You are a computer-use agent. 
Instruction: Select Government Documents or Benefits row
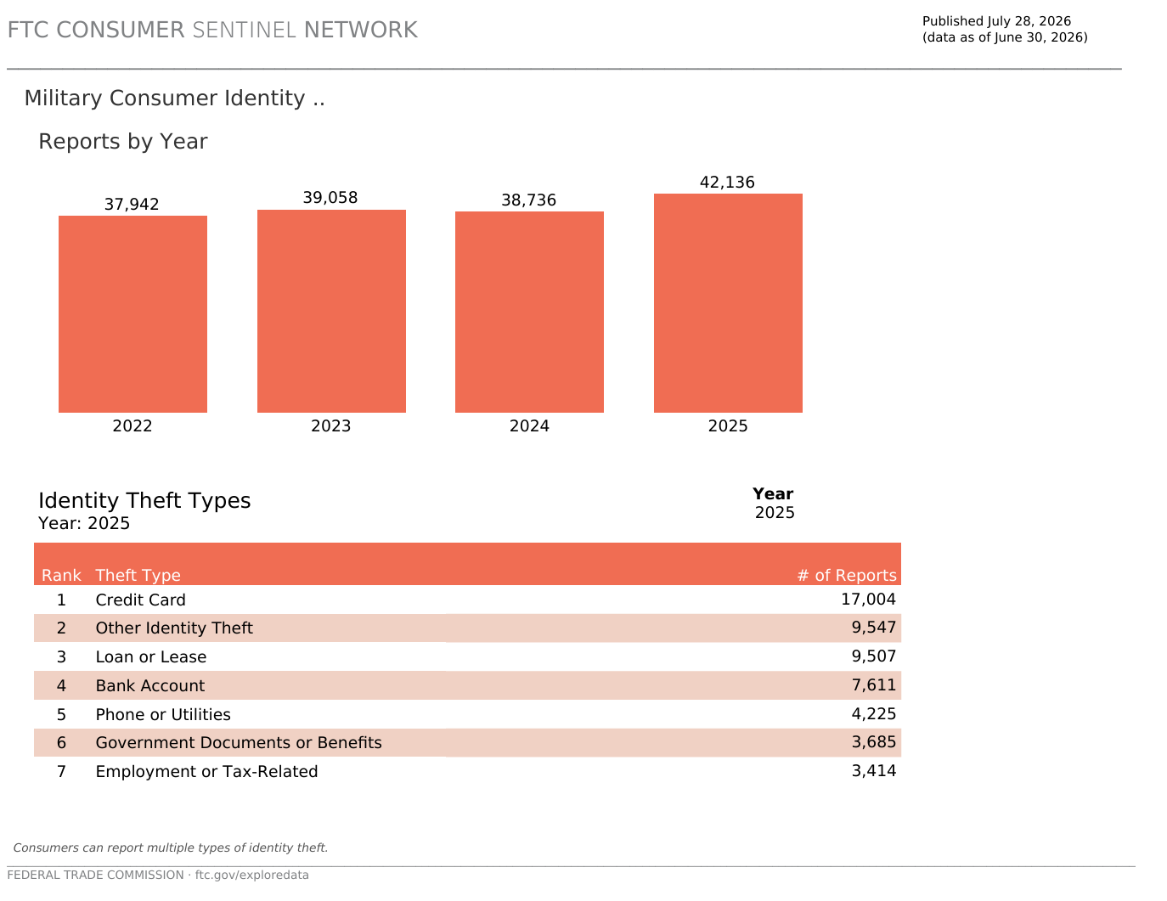pyautogui.click(x=467, y=743)
